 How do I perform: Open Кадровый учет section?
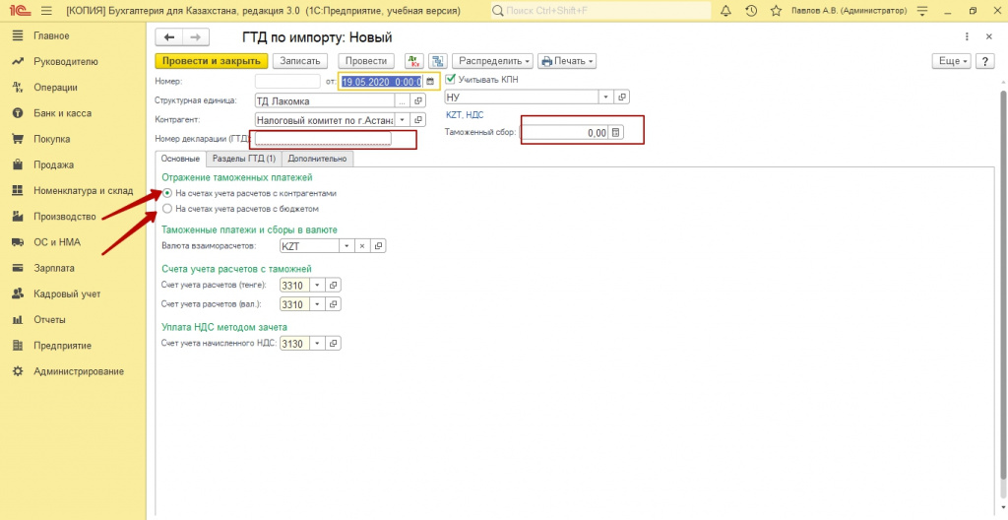pyautogui.click(x=67, y=294)
